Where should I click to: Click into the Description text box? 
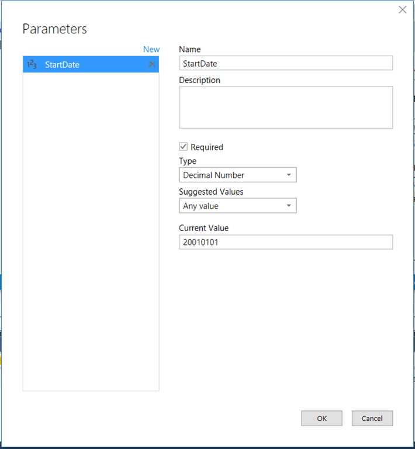(x=286, y=108)
